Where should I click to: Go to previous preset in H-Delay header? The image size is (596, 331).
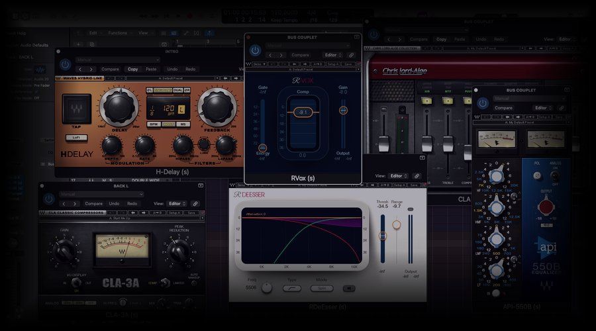pyautogui.click(x=80, y=69)
